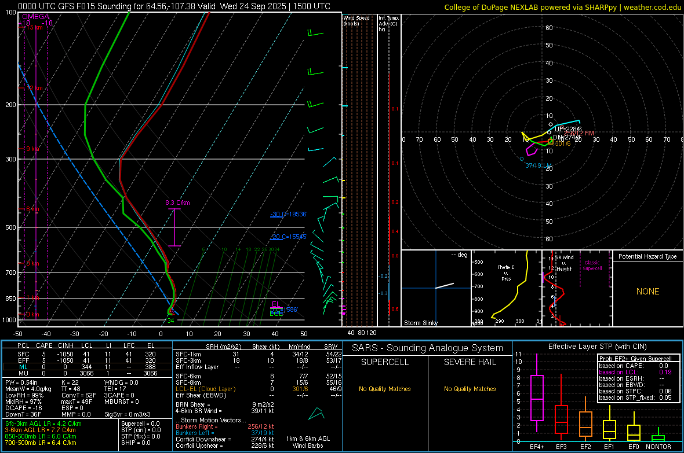Click the Corfidi Downshear row
Screen dimensions: 684x453
point(225,439)
